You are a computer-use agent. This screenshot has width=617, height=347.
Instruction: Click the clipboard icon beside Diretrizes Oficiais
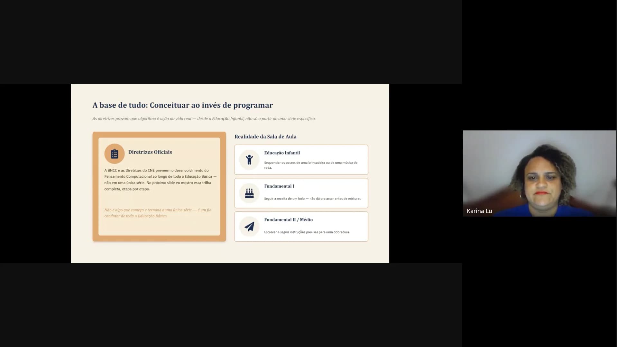click(115, 154)
